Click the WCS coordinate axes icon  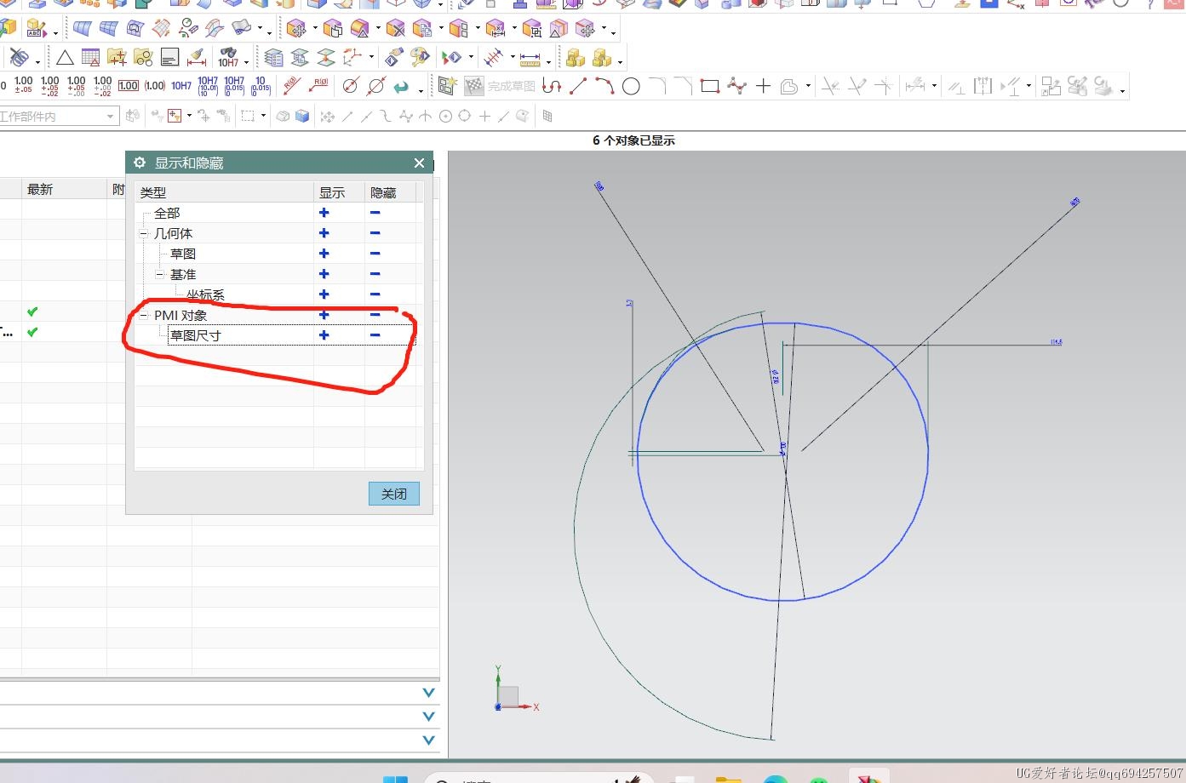point(352,58)
